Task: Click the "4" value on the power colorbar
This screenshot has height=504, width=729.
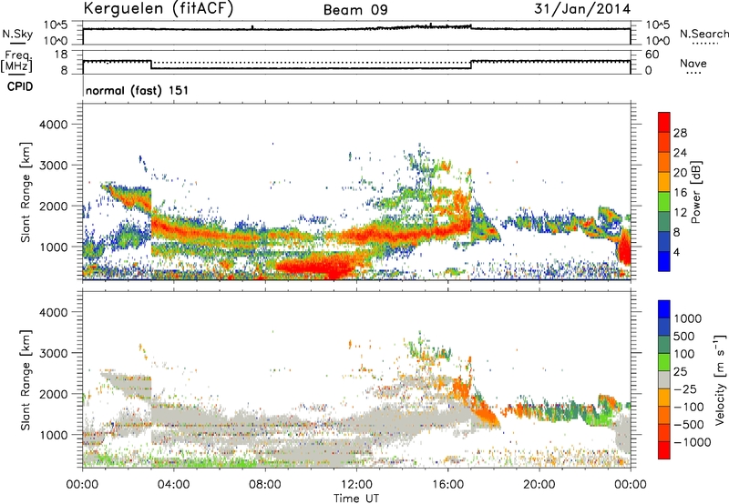Action: 676,252
